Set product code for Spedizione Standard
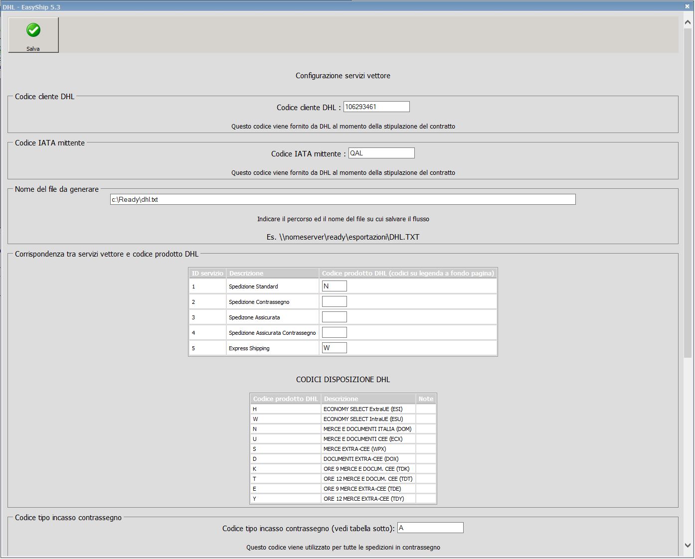 [x=335, y=286]
